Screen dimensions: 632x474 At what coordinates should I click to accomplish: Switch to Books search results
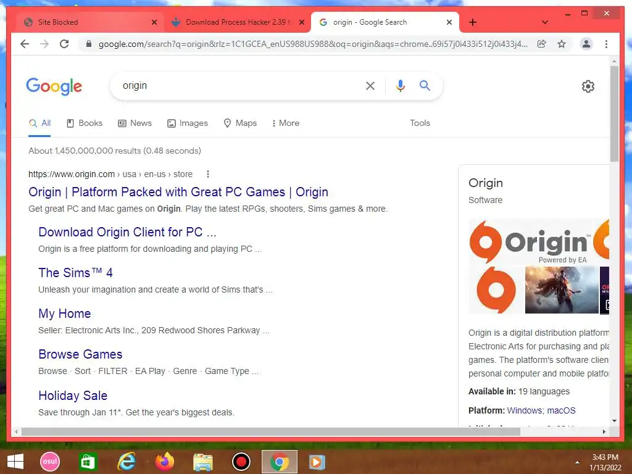point(84,123)
